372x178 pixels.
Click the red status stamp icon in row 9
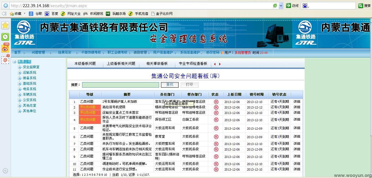(x=216, y=157)
